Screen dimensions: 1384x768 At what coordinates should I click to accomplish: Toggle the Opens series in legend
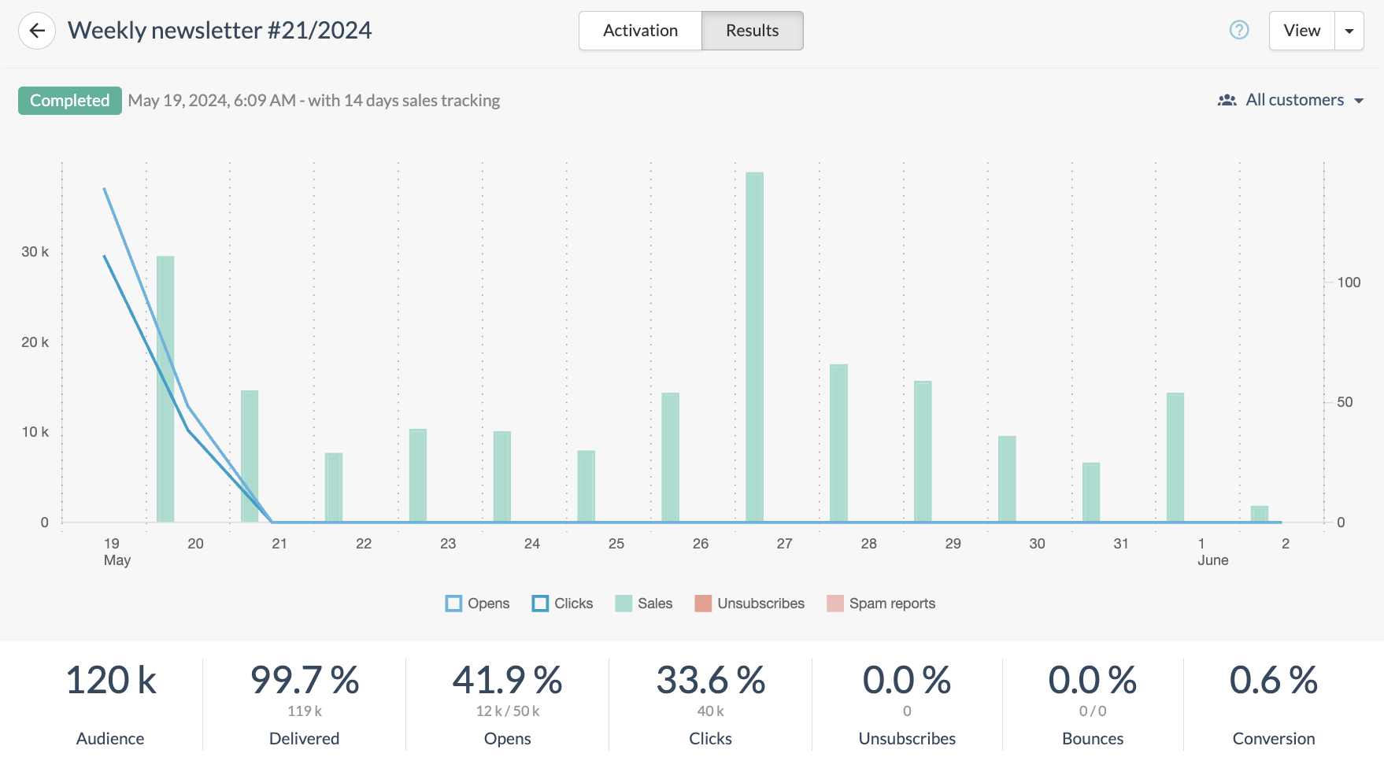pos(478,604)
